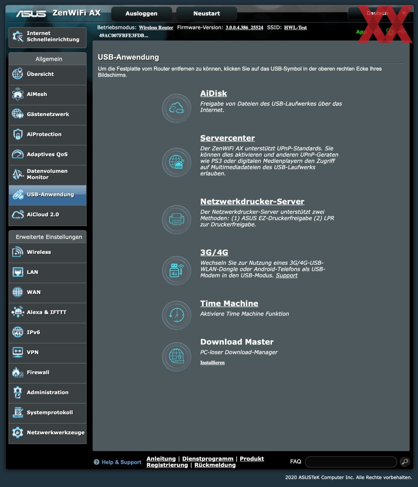This screenshot has height=487, width=418.
Task: Open the Dienstprogramm footer link
Action: [208, 459]
